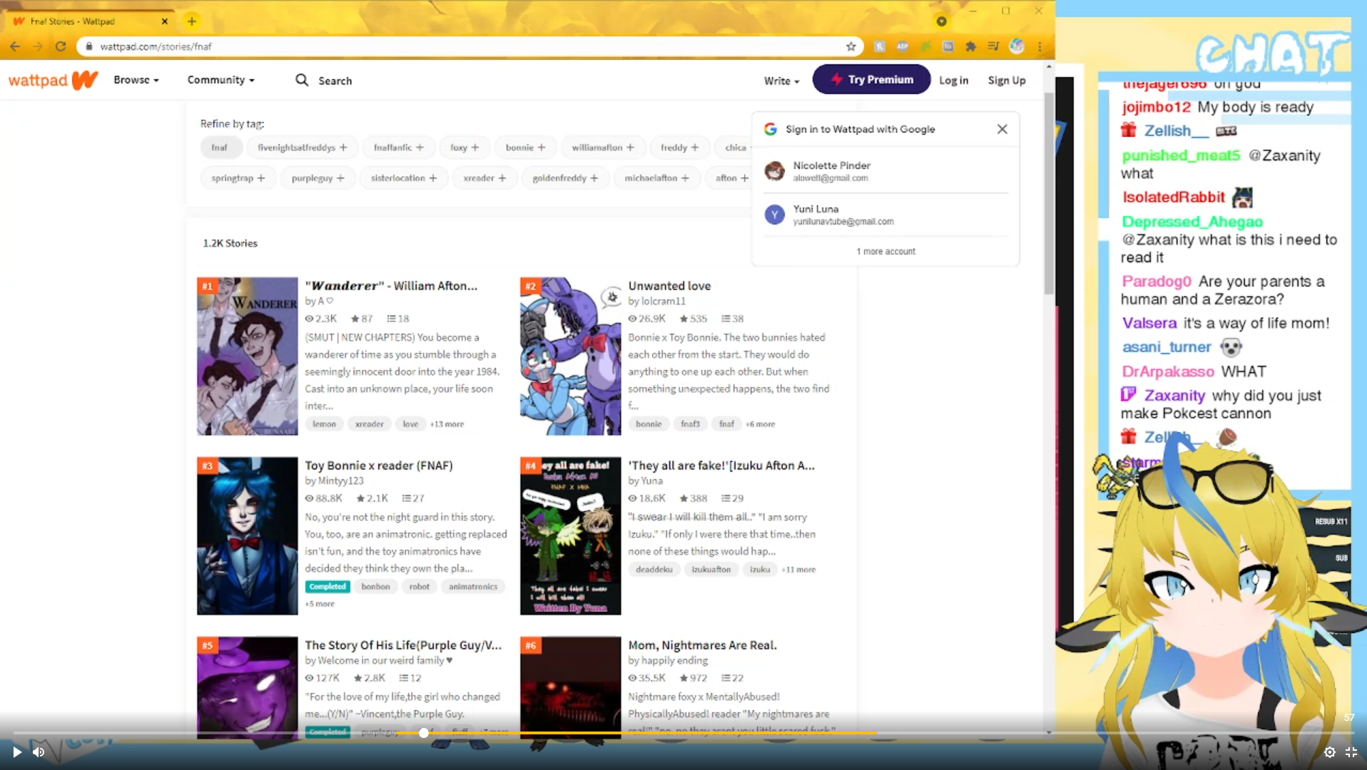Expand '+11 more' tags on They all are fake
Screen dimensions: 1367x770
[x=799, y=570]
